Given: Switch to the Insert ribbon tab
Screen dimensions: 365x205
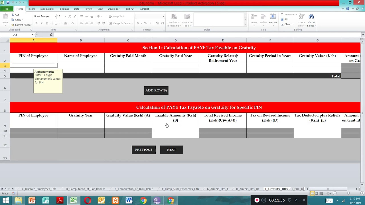Looking at the screenshot, I should 31,9.
